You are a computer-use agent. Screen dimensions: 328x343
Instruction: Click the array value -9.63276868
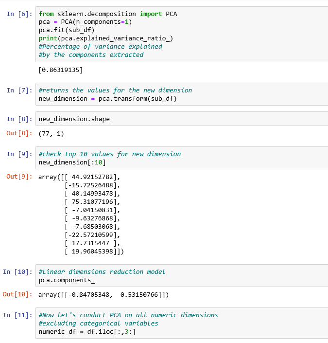[92, 218]
